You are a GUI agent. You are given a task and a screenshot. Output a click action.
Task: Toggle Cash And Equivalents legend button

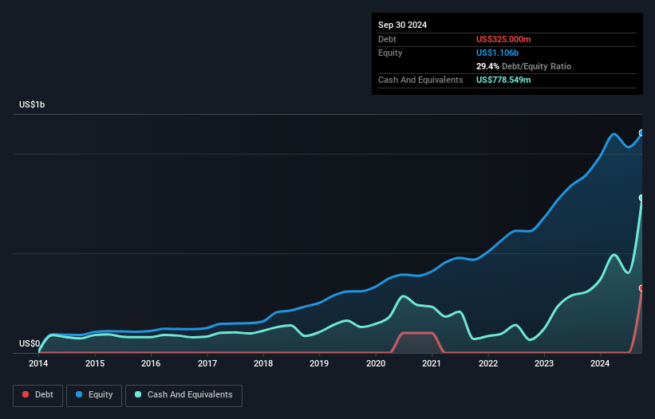(x=183, y=395)
